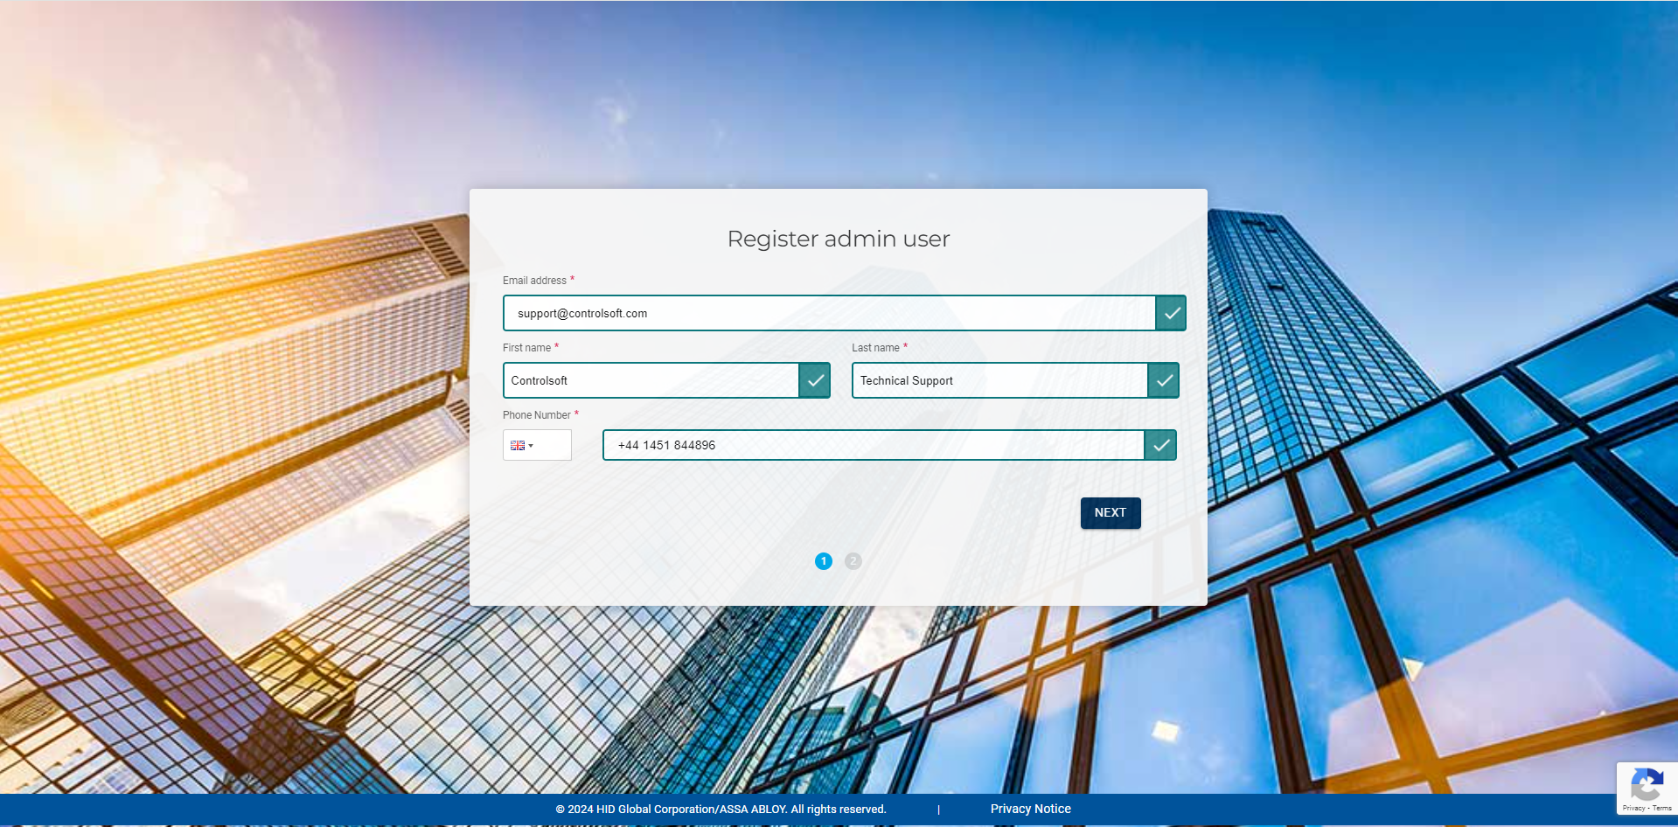This screenshot has height=827, width=1678.
Task: Click the Email address input field
Action: [829, 313]
